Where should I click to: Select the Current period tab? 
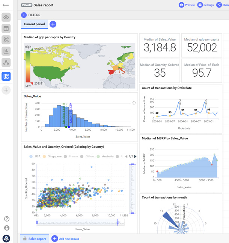[x=35, y=24]
